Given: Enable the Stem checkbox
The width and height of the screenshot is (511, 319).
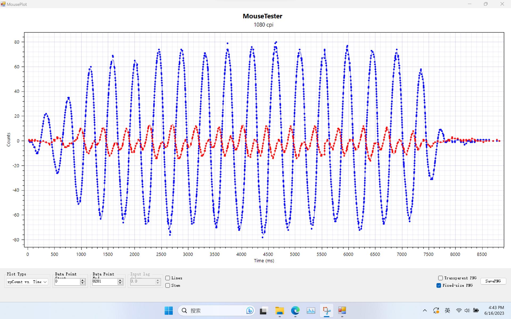Looking at the screenshot, I should [168, 286].
